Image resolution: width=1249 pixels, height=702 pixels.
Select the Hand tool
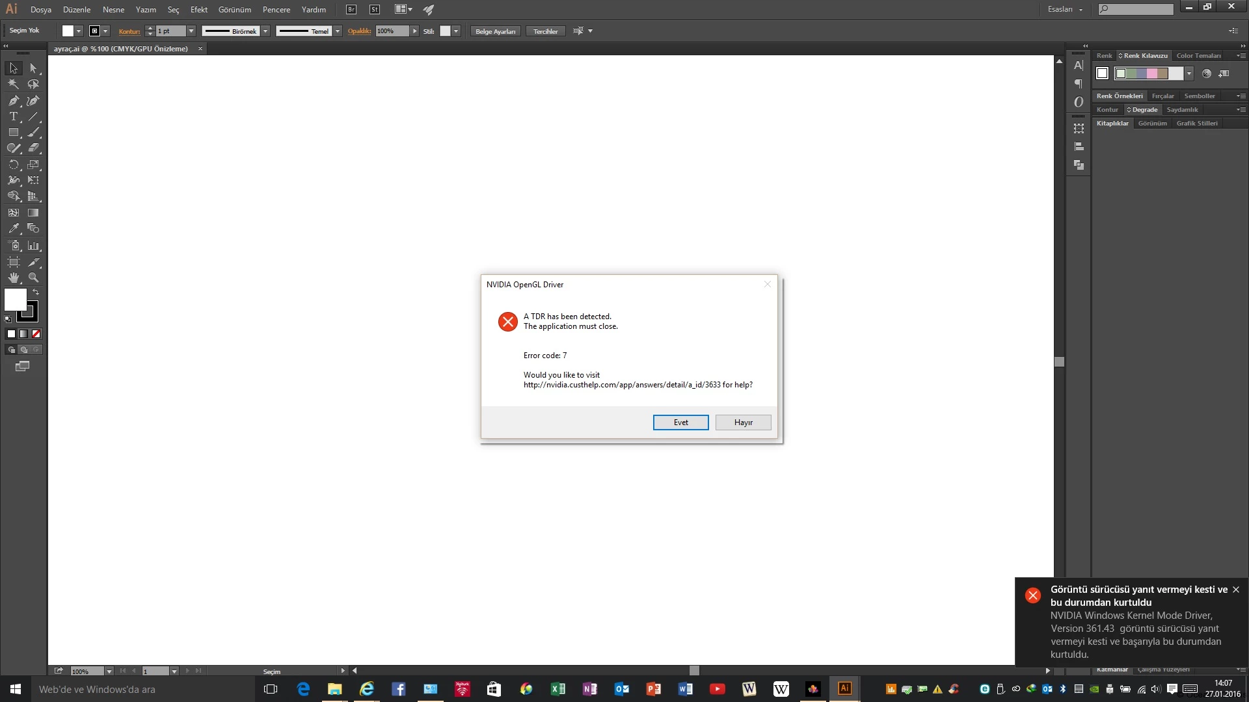pyautogui.click(x=13, y=278)
